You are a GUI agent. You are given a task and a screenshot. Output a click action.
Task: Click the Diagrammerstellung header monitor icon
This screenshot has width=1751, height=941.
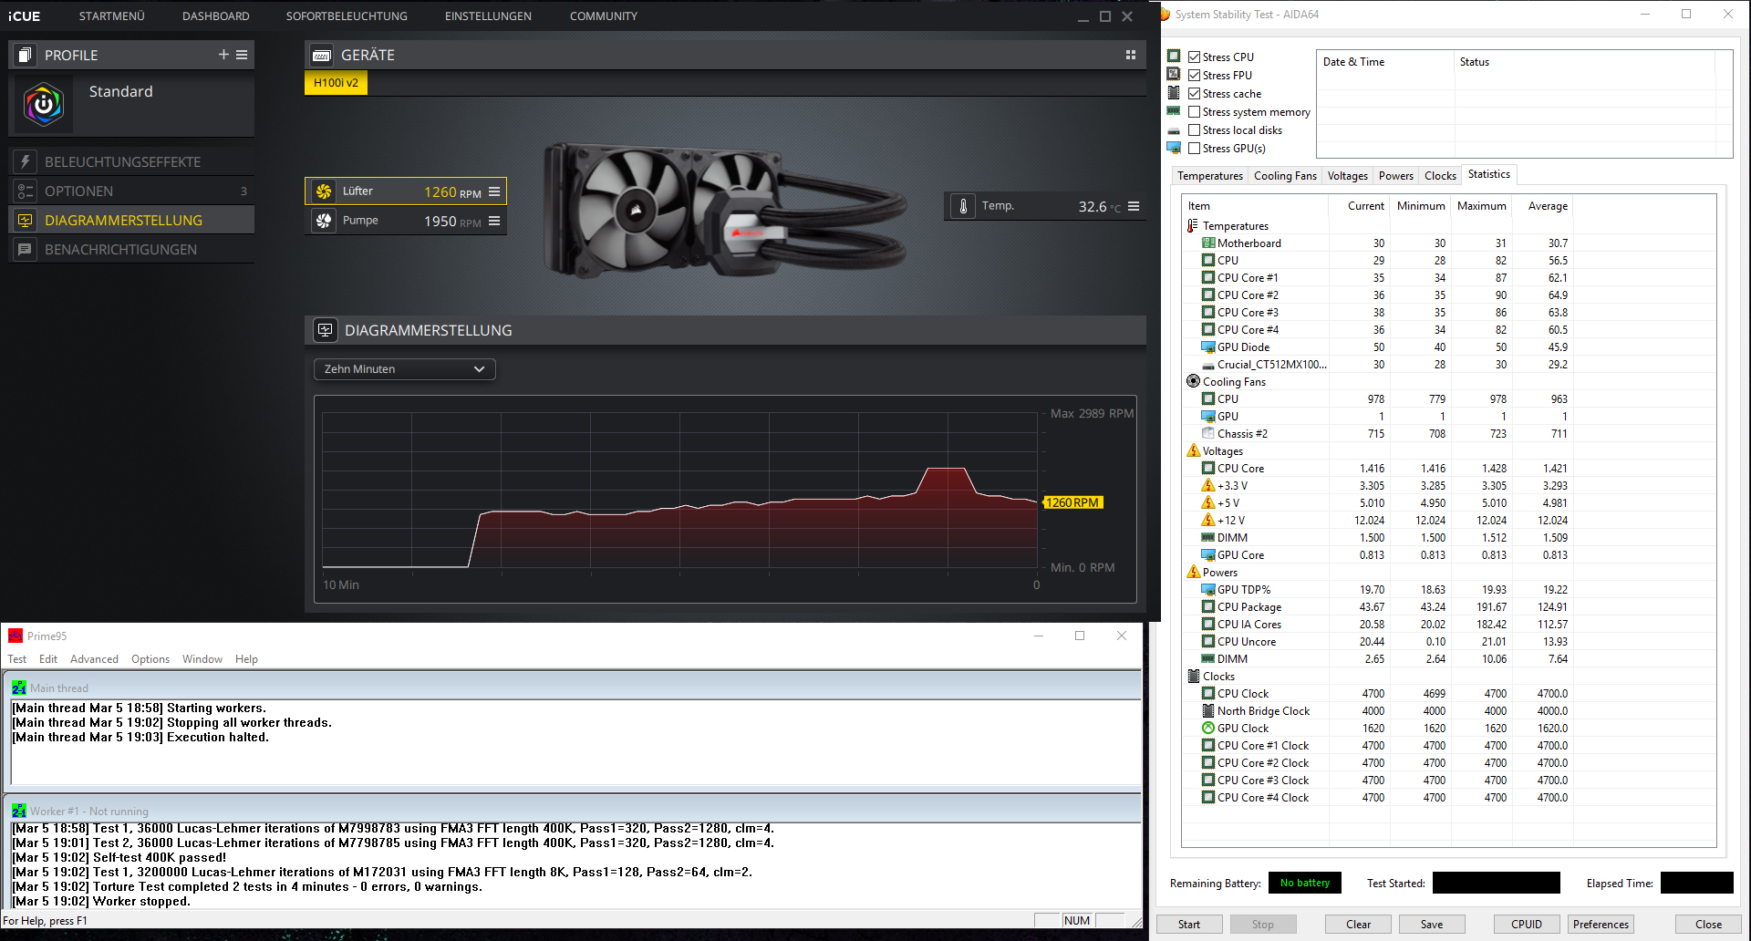pos(326,330)
